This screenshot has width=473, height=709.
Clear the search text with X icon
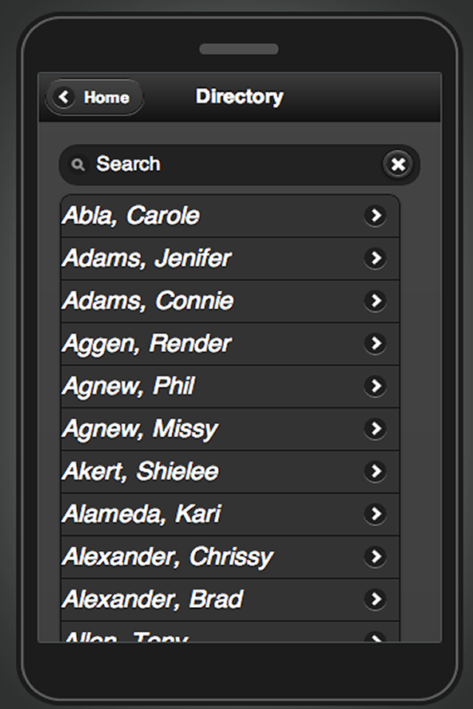pyautogui.click(x=398, y=164)
